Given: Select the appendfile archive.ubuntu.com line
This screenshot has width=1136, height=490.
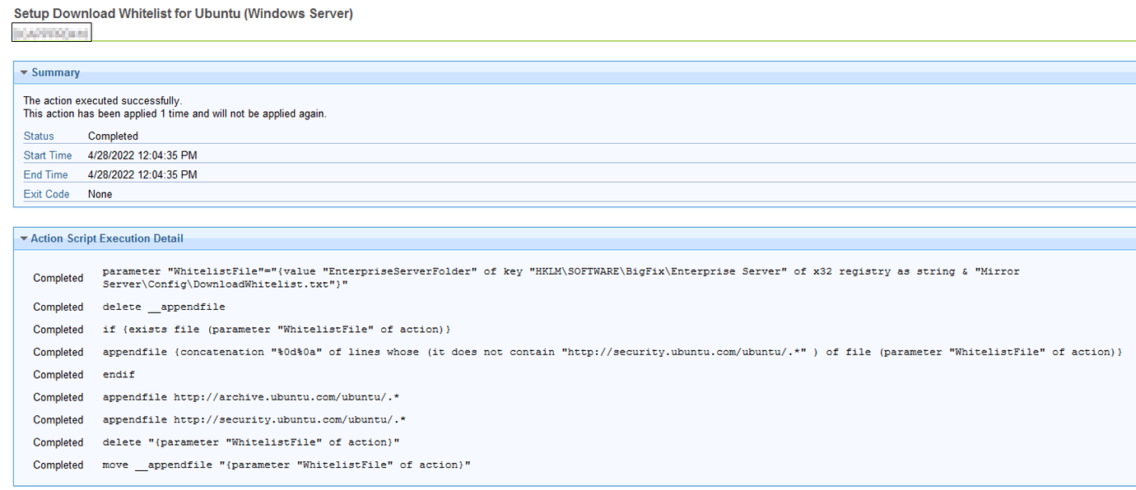Looking at the screenshot, I should tap(251, 397).
